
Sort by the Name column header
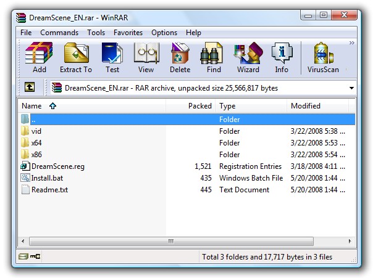92,106
